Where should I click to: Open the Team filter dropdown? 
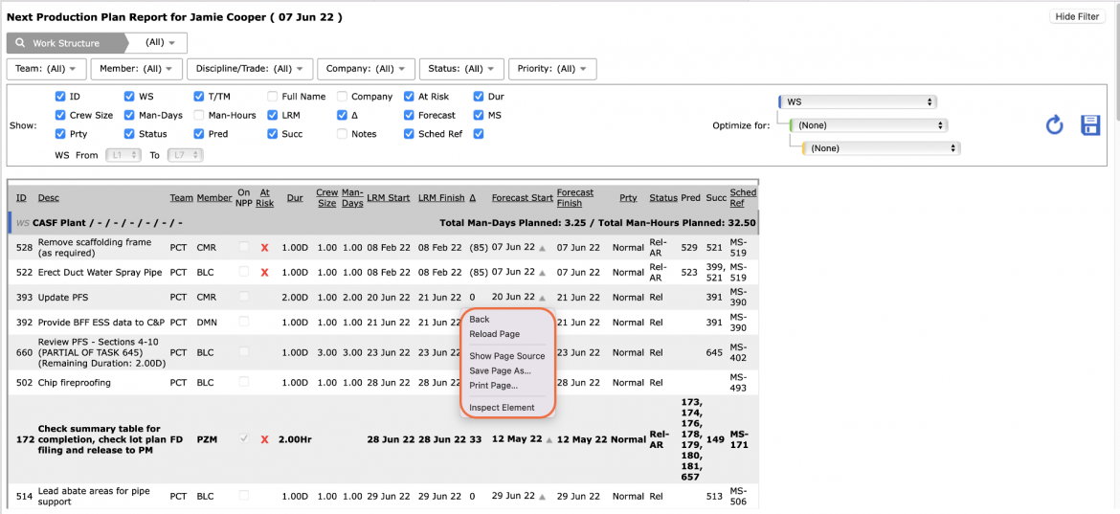(47, 69)
